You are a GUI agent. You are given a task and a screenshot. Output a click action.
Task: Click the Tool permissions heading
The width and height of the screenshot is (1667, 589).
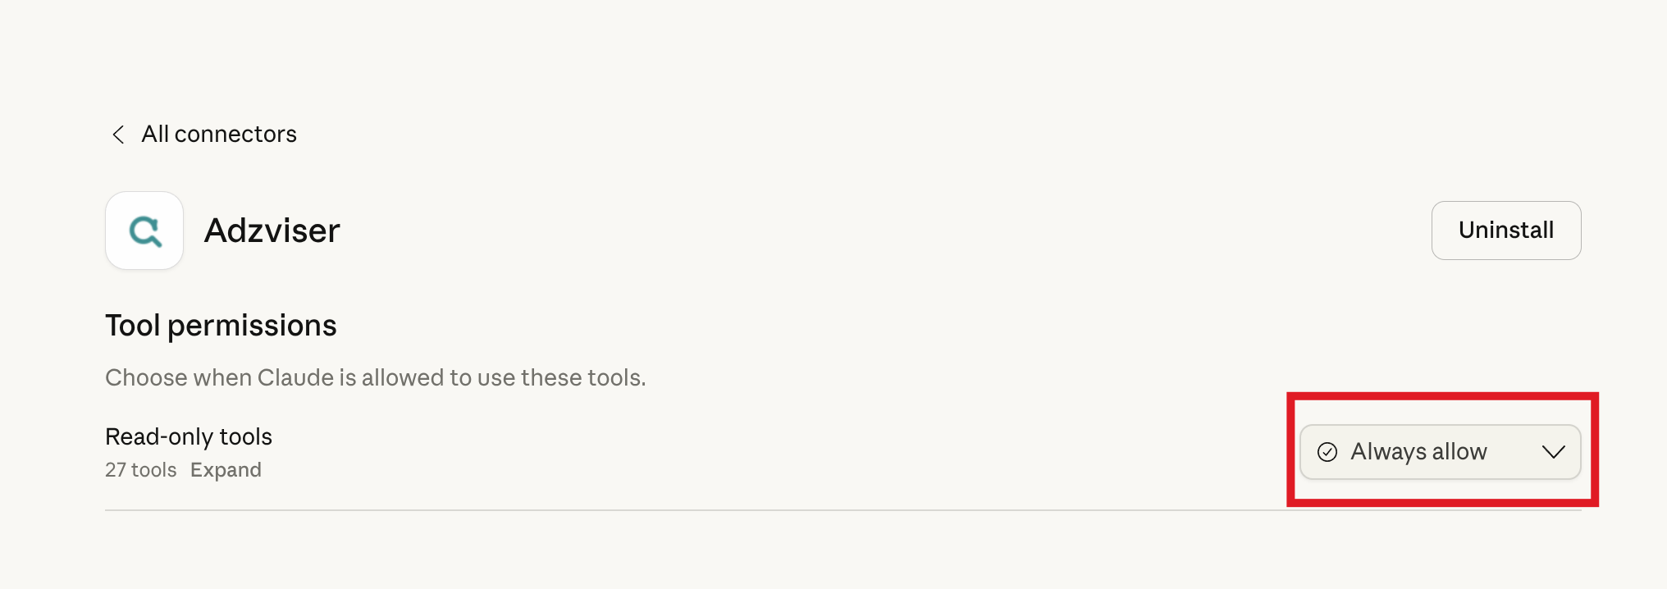click(220, 325)
